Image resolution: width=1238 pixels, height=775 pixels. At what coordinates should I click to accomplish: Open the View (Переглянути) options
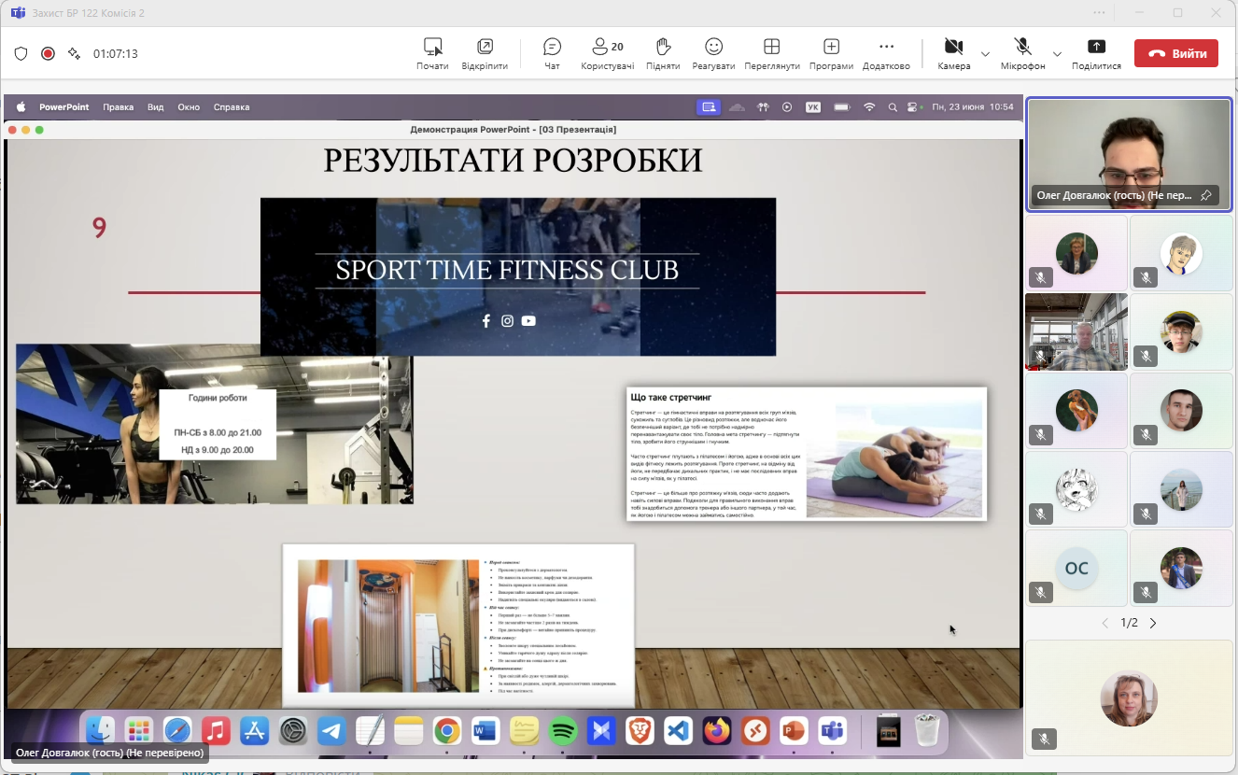pos(772,53)
